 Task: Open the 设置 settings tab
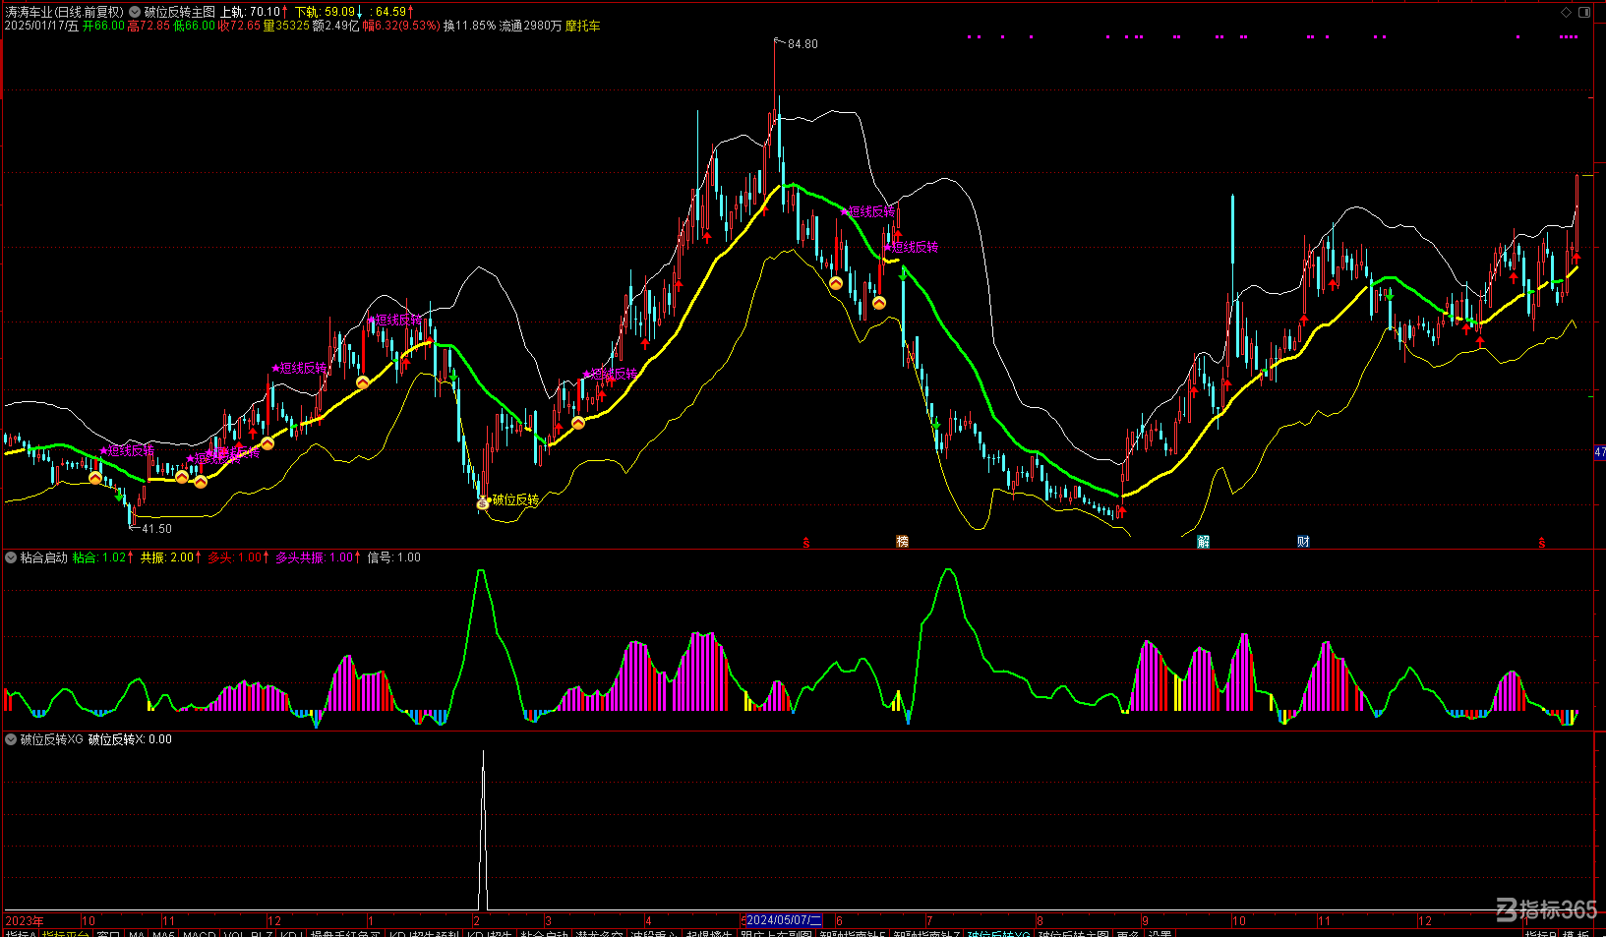point(1160,935)
